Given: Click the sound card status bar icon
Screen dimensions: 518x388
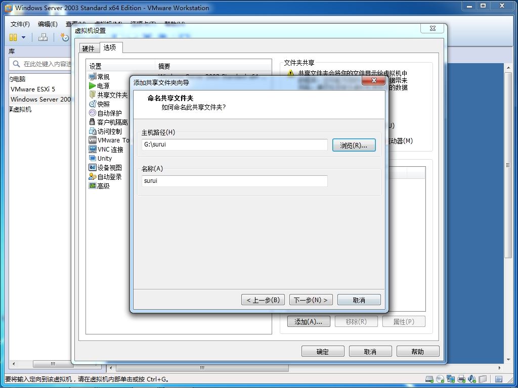Looking at the screenshot, I should [x=472, y=379].
